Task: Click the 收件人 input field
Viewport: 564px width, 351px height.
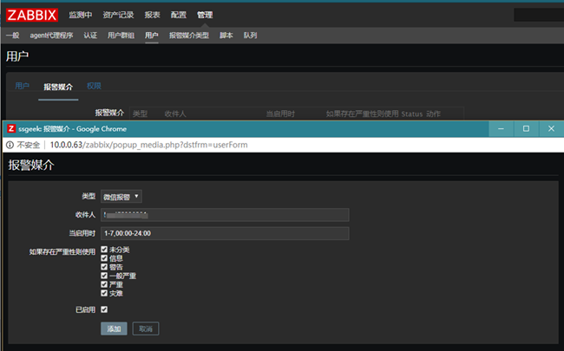Action: click(x=225, y=215)
